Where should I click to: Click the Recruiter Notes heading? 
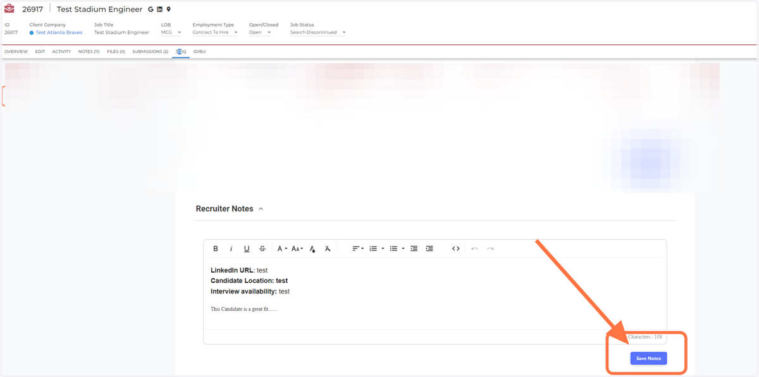(x=225, y=209)
